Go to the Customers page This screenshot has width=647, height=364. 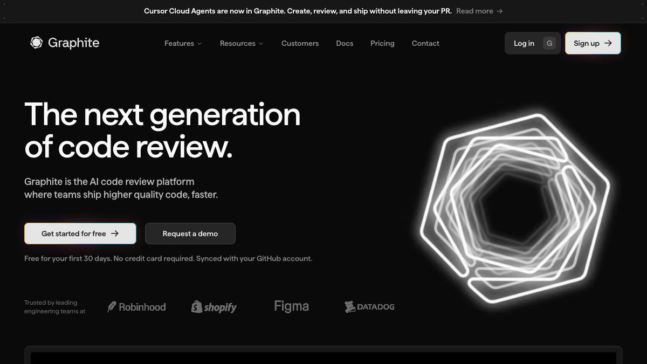pos(300,43)
